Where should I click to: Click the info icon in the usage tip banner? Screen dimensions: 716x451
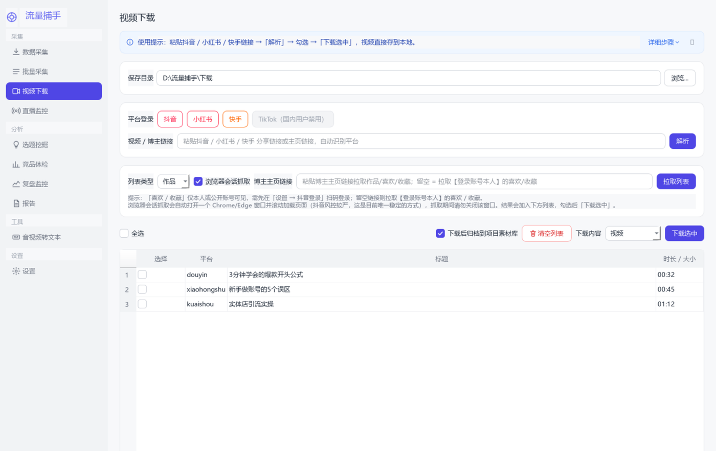click(x=130, y=42)
